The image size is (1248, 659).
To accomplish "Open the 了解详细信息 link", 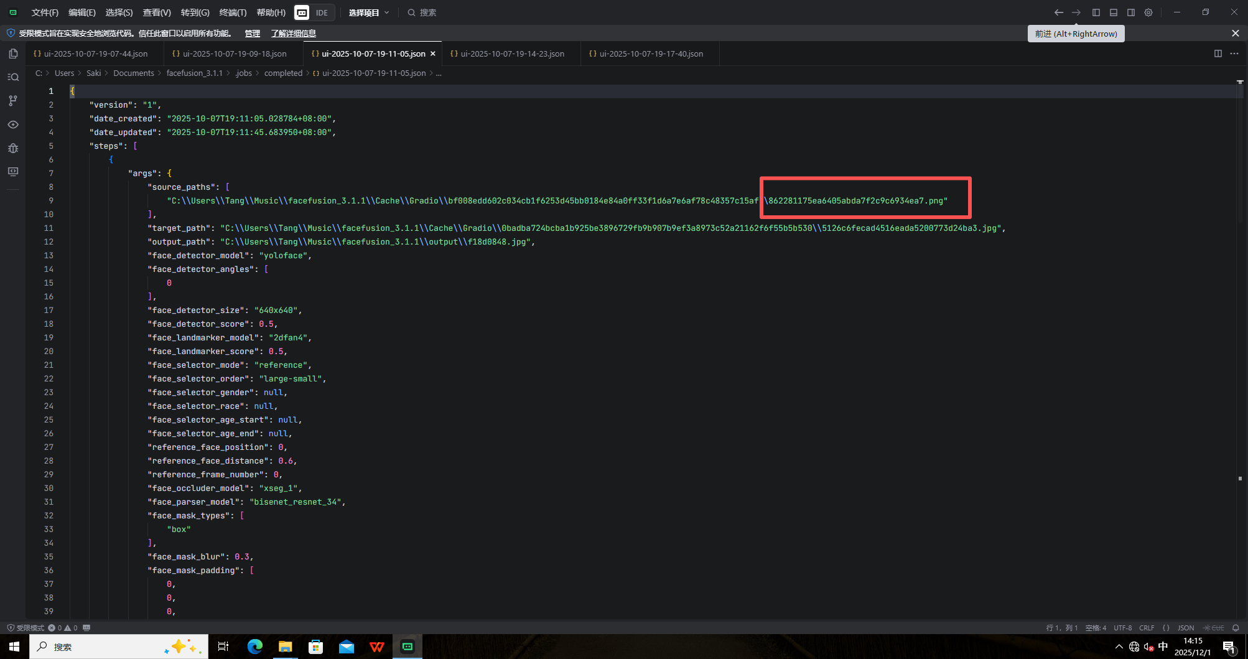I will 294,34.
